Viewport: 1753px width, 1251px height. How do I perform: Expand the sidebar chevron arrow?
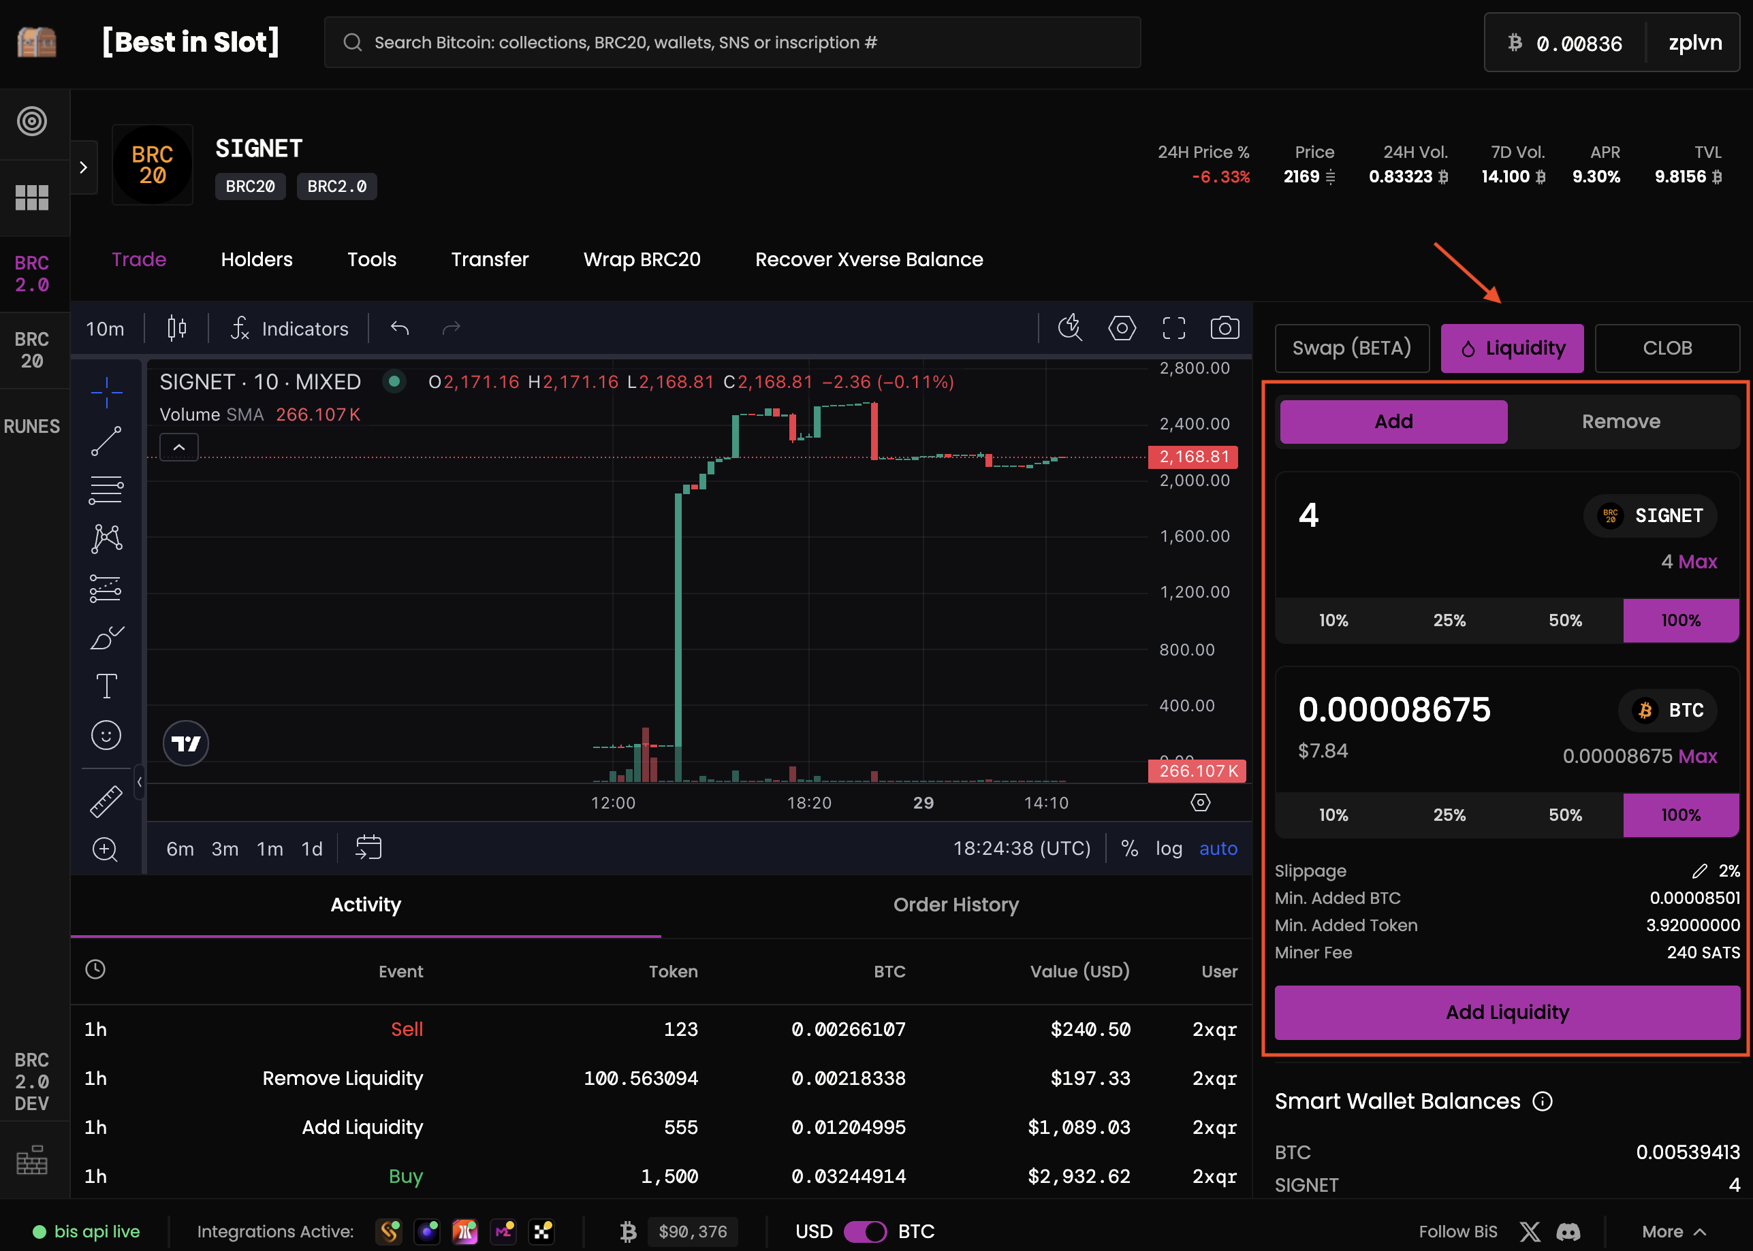(84, 167)
